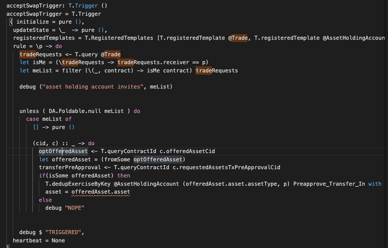This screenshot has width=388, height=248.
Task: Click the 'else' keyword
Action: pyautogui.click(x=45, y=200)
